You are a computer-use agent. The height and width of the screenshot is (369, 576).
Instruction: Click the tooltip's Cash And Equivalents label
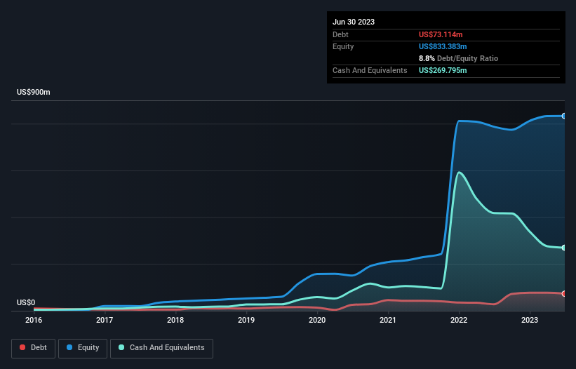coord(370,70)
